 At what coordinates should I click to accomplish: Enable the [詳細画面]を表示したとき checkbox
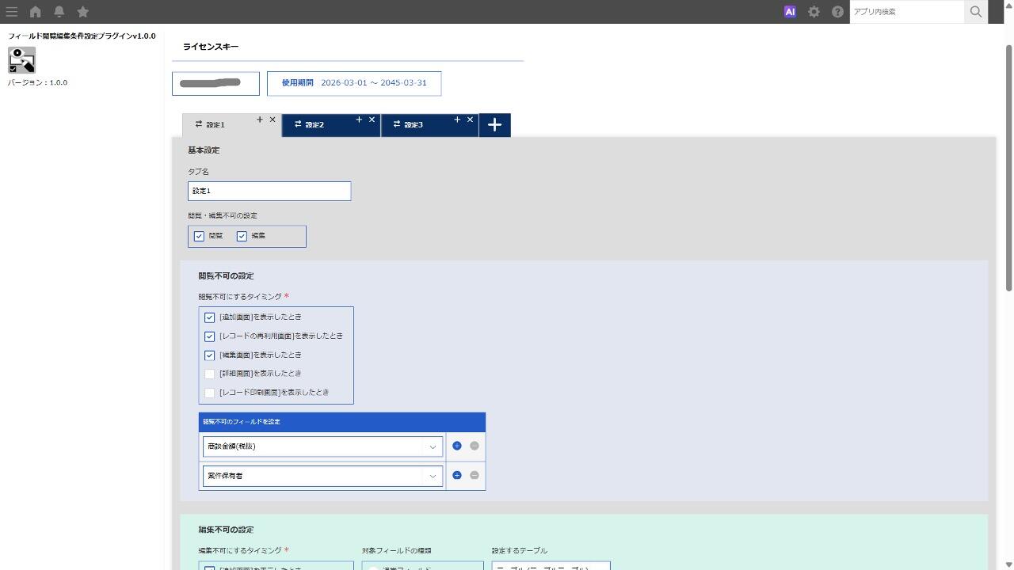click(210, 374)
